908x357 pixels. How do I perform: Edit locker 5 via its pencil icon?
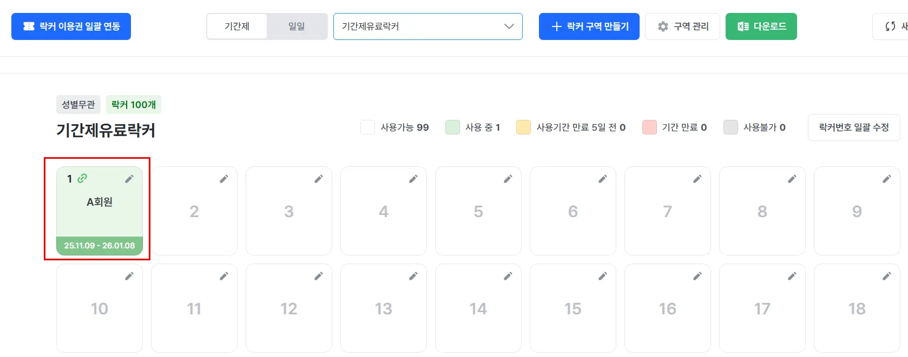508,179
